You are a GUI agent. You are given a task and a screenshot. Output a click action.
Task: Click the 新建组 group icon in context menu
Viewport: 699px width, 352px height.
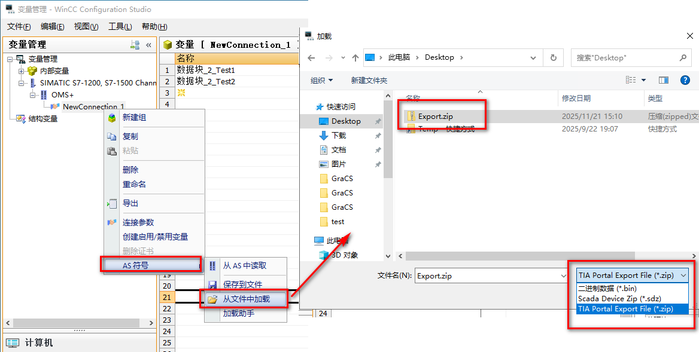click(x=111, y=117)
